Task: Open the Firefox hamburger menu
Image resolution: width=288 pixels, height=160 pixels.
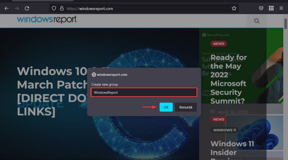Action: point(281,8)
